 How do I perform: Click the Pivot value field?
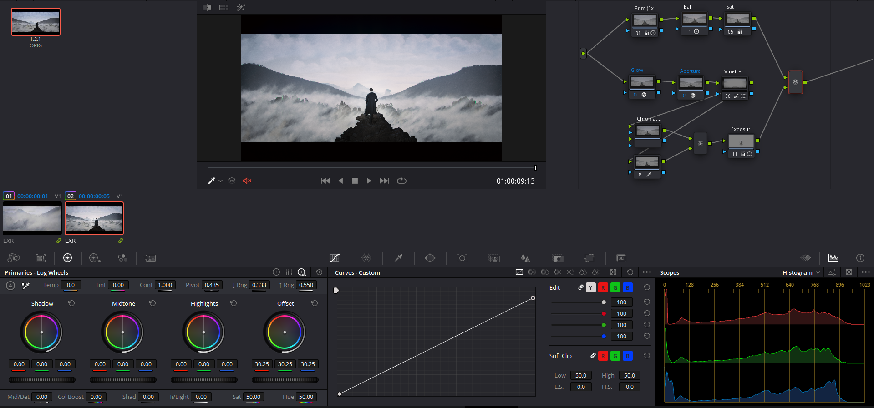click(212, 285)
